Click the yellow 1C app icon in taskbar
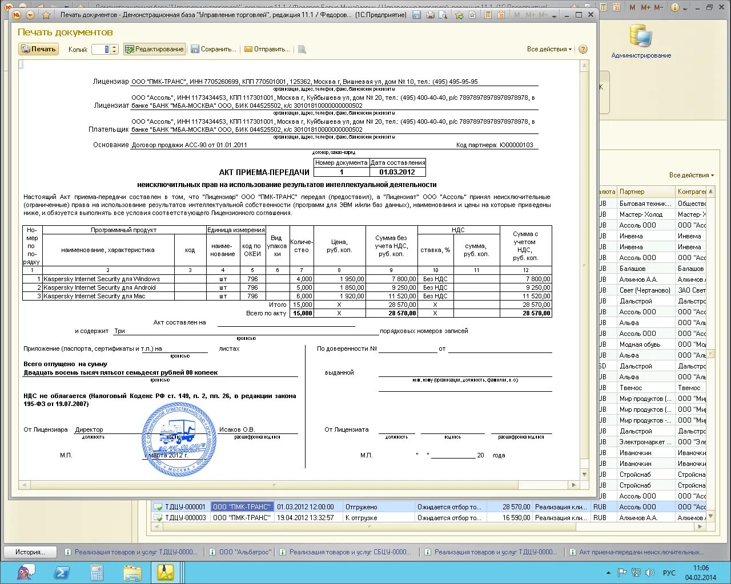The height and width of the screenshot is (584, 731). [x=166, y=573]
